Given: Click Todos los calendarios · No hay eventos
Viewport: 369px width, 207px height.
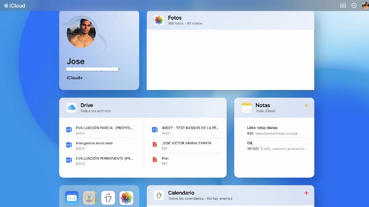Looking at the screenshot, I should click(x=200, y=199).
